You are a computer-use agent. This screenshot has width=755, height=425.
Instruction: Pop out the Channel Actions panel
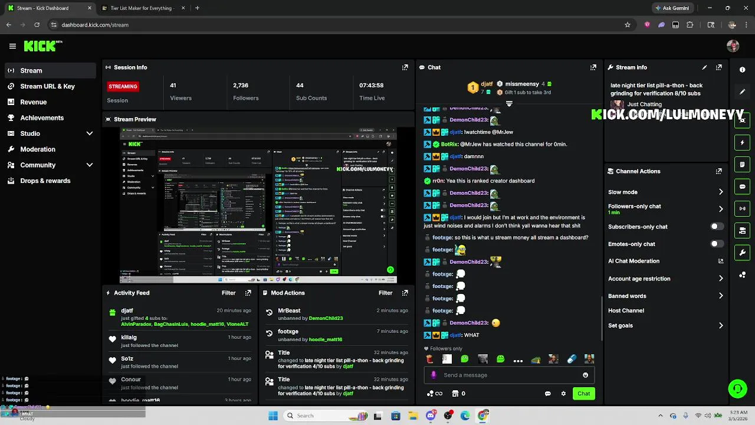(718, 171)
